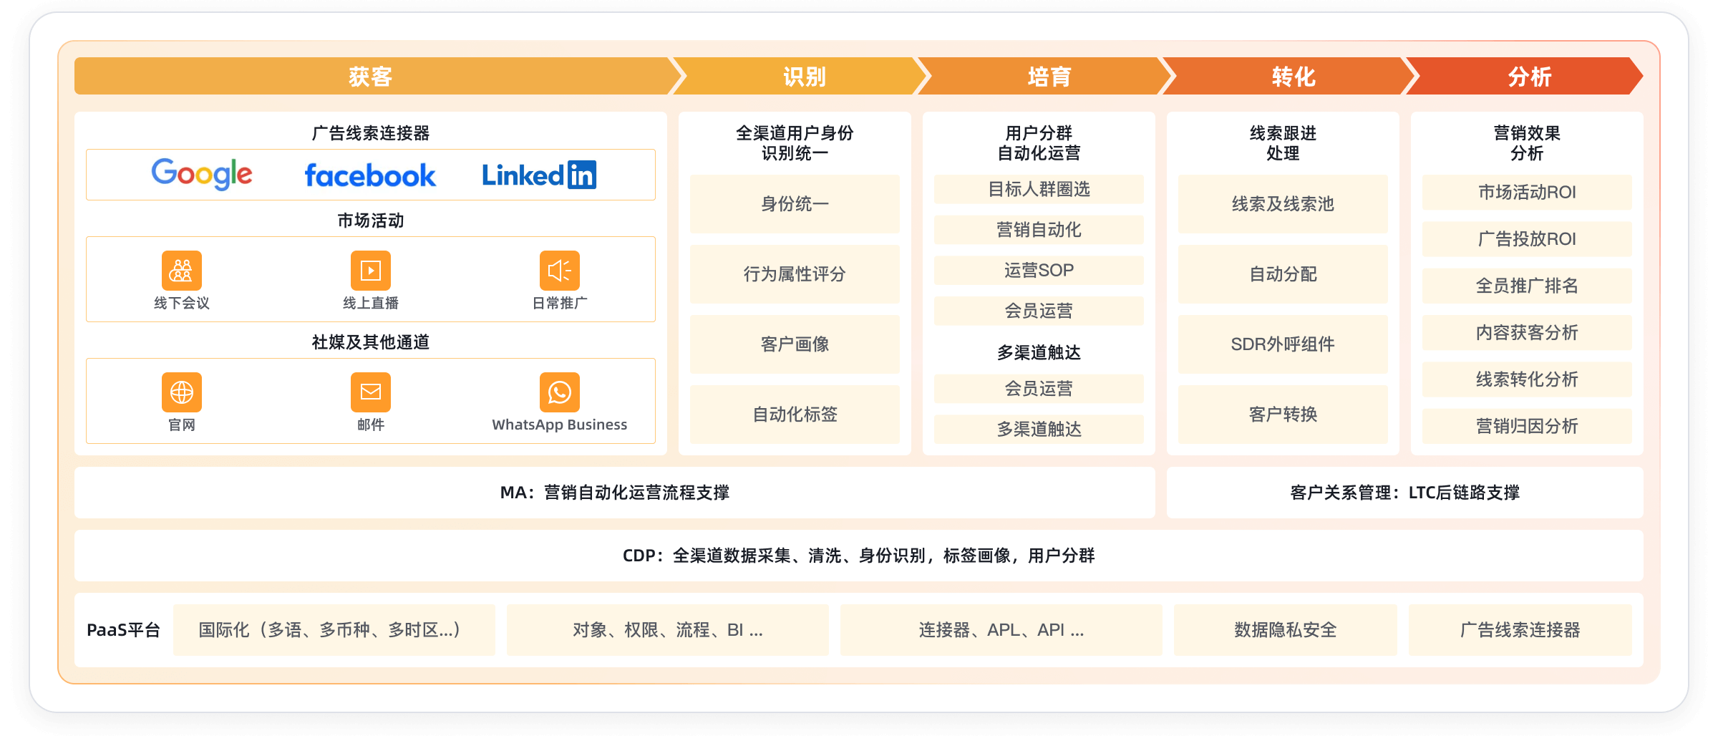Click the 营销归因分析 box
Image resolution: width=1718 pixels, height=736 pixels.
(x=1527, y=426)
